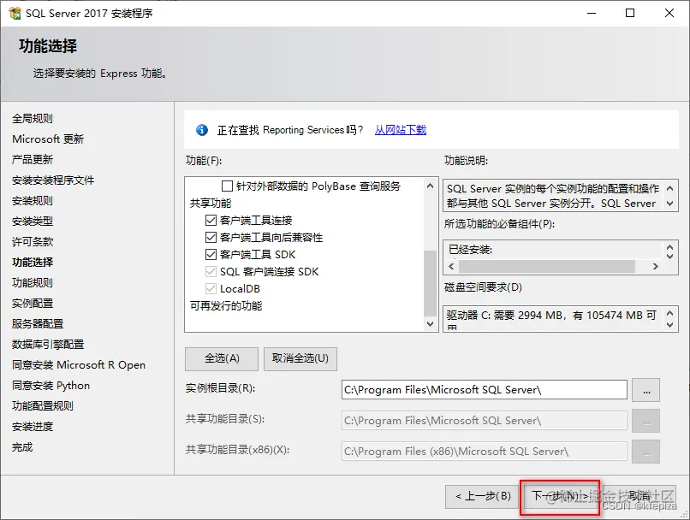Open the 从网站下载 link

click(x=401, y=130)
